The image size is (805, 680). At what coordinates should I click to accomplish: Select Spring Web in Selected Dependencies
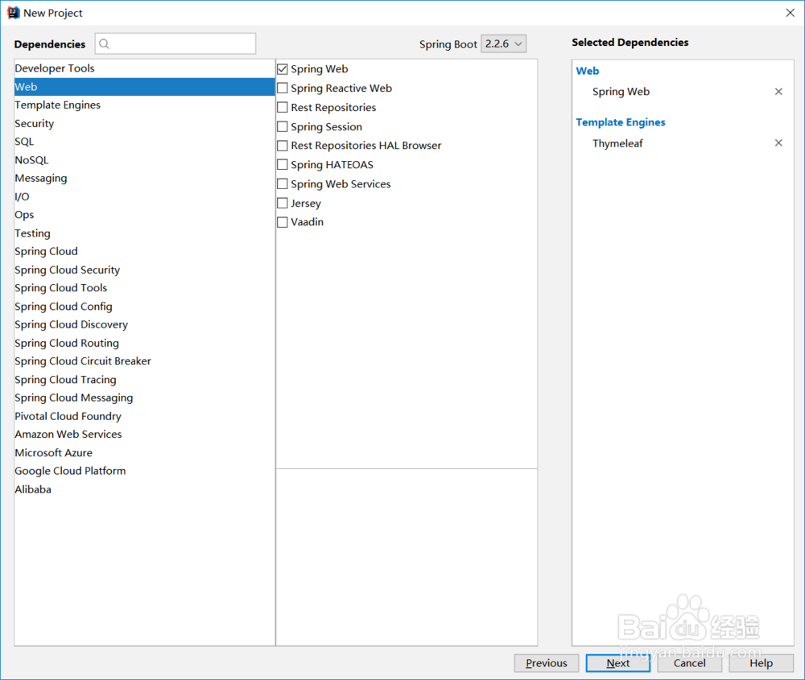(621, 92)
